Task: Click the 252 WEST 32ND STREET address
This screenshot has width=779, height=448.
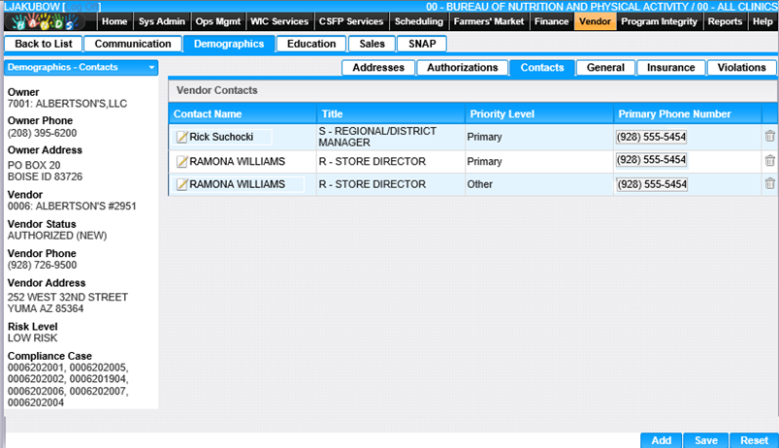Action: tap(68, 297)
